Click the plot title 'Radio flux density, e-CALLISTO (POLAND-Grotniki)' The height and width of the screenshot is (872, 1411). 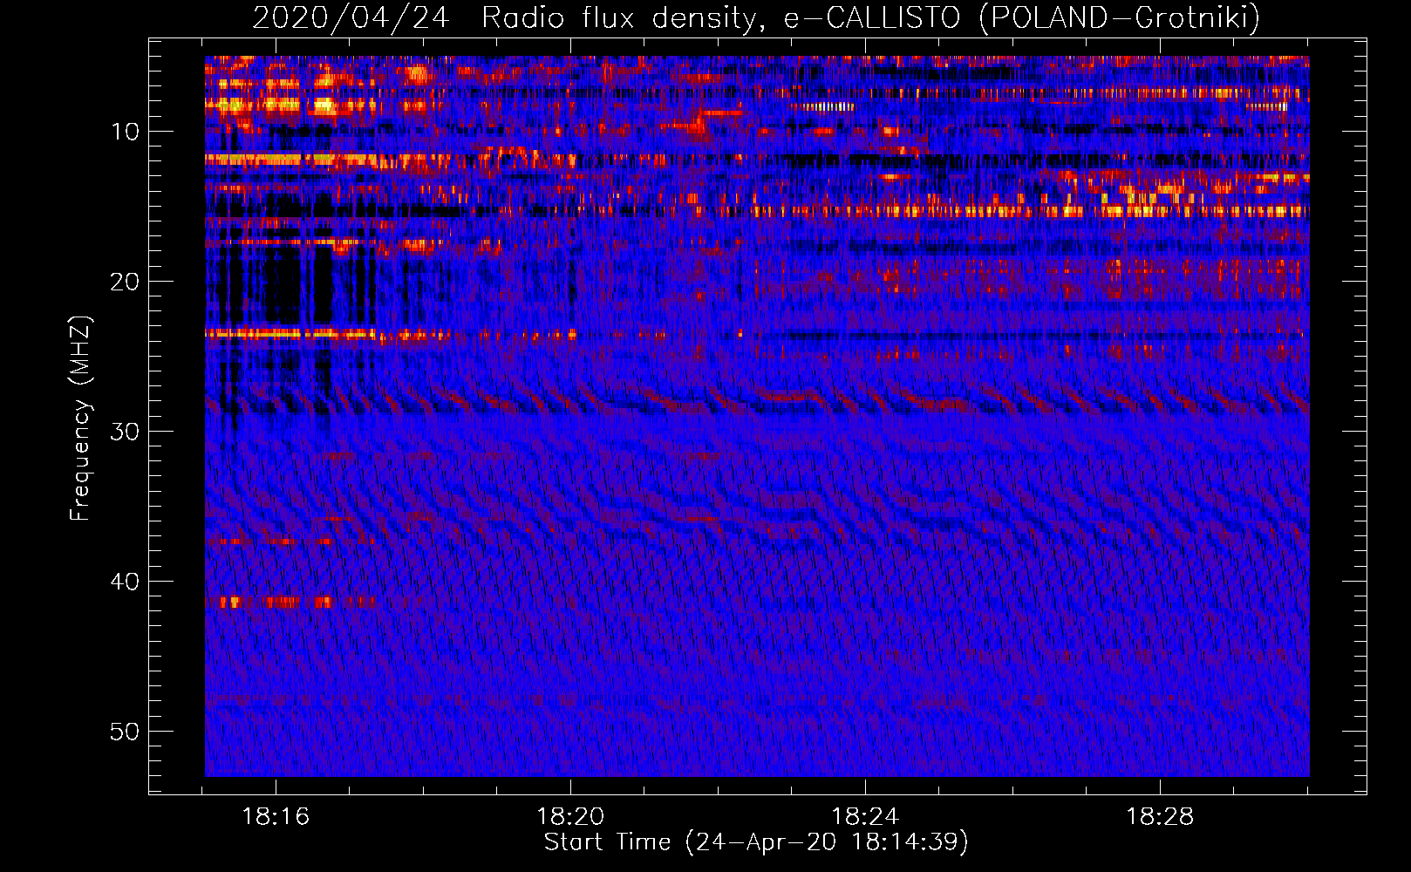coord(870,17)
